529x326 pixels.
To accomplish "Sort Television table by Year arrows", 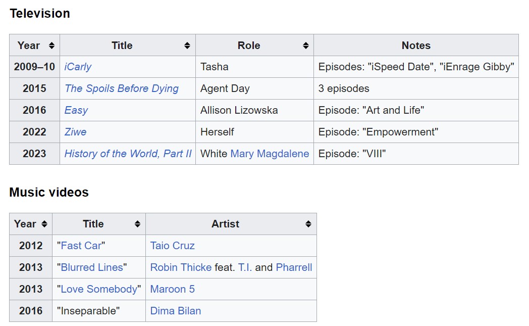I will pyautogui.click(x=51, y=45).
